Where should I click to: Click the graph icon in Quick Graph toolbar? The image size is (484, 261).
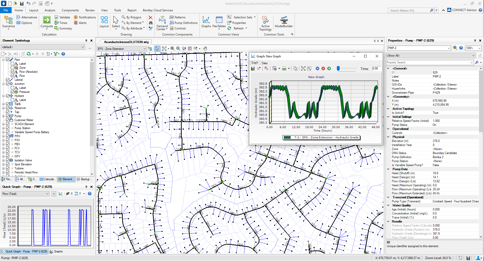pyautogui.click(x=60, y=194)
